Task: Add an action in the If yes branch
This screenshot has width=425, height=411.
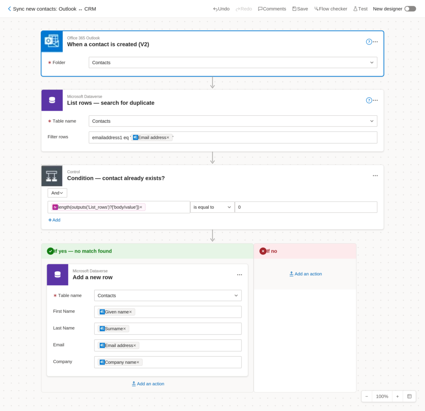Action: pos(148,384)
